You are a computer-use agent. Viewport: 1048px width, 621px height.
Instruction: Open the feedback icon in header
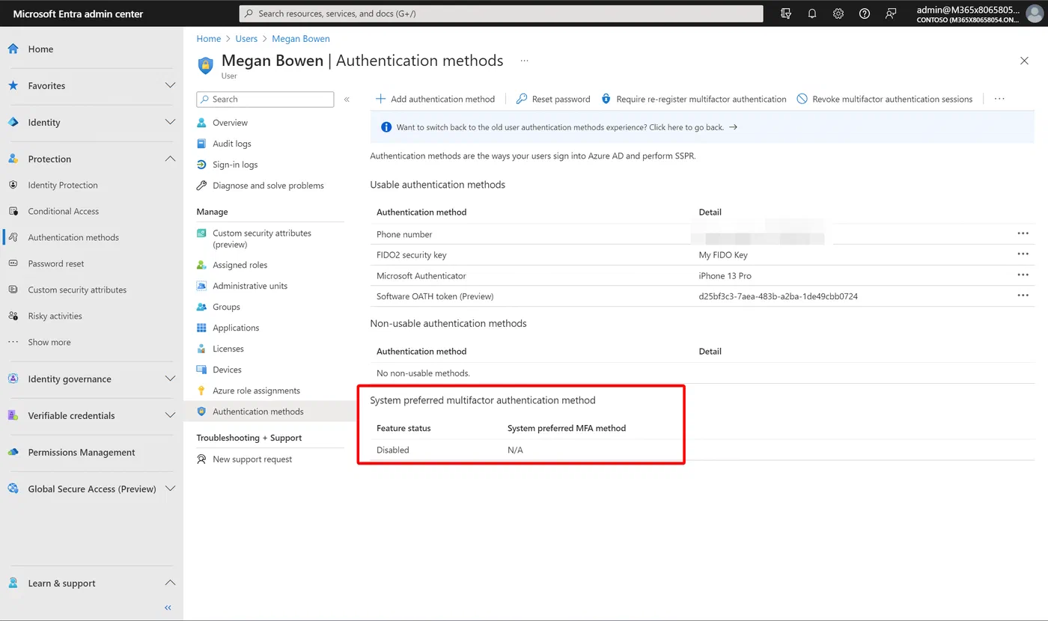tap(891, 13)
